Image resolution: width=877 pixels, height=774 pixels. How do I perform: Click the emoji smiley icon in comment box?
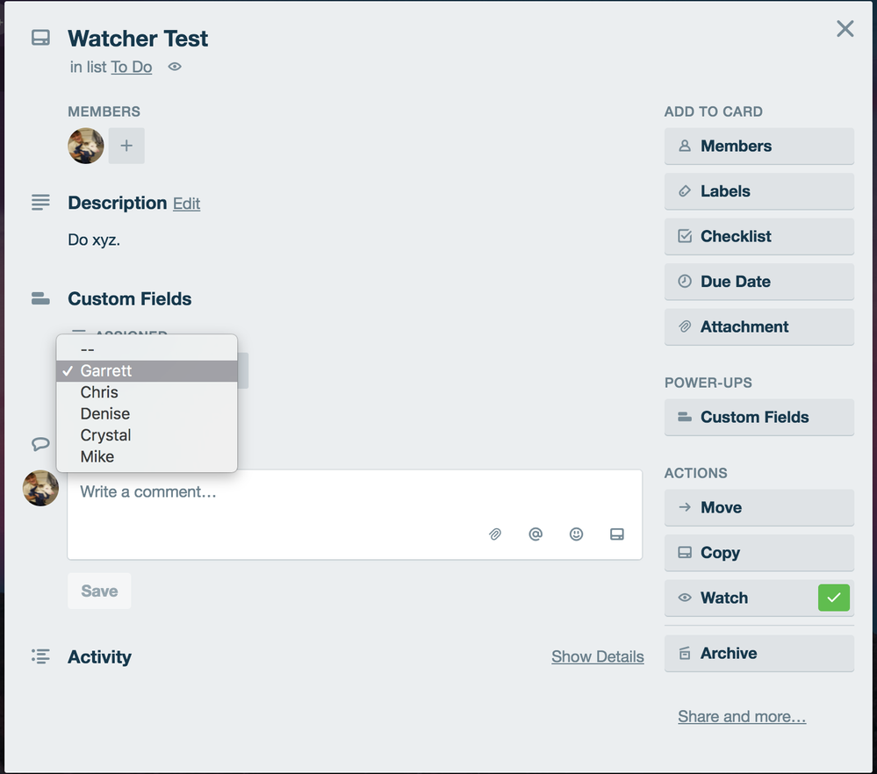[x=576, y=534]
